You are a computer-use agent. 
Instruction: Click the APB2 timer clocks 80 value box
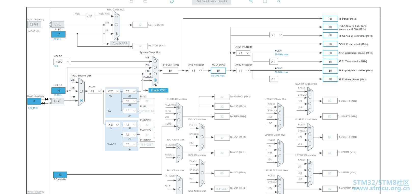tap(330, 79)
